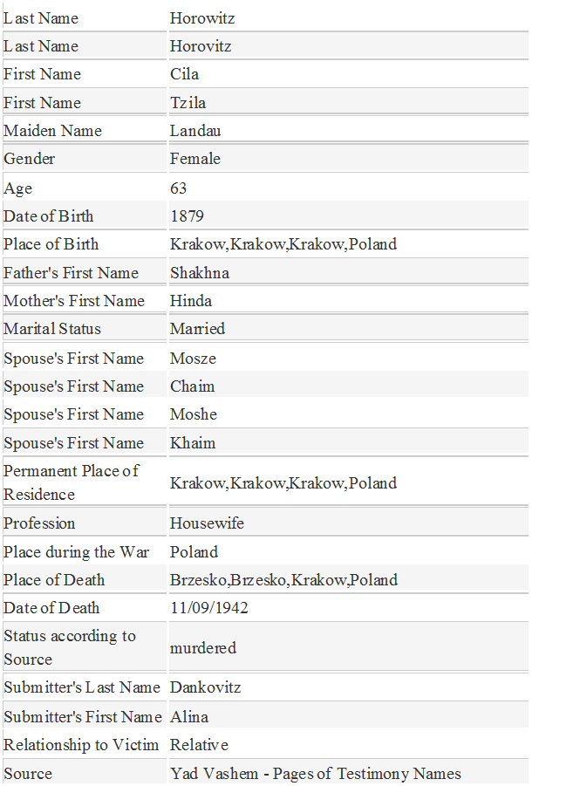This screenshot has width=580, height=786.
Task: Click the Place of Birth value
Action: (283, 244)
